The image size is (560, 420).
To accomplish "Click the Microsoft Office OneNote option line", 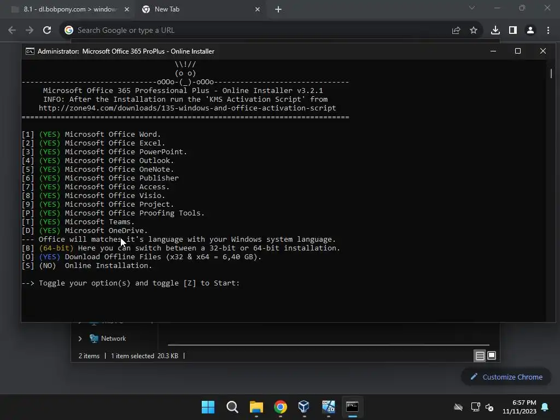I will coord(97,170).
